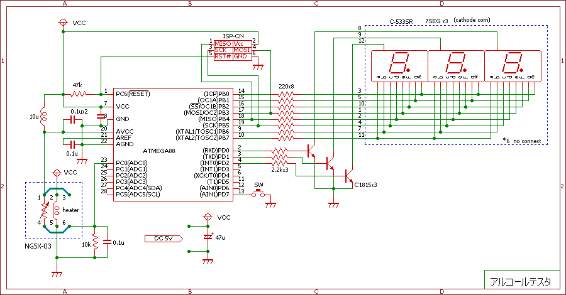Select the 0.1u capacitor on the AREF line

click(x=72, y=144)
